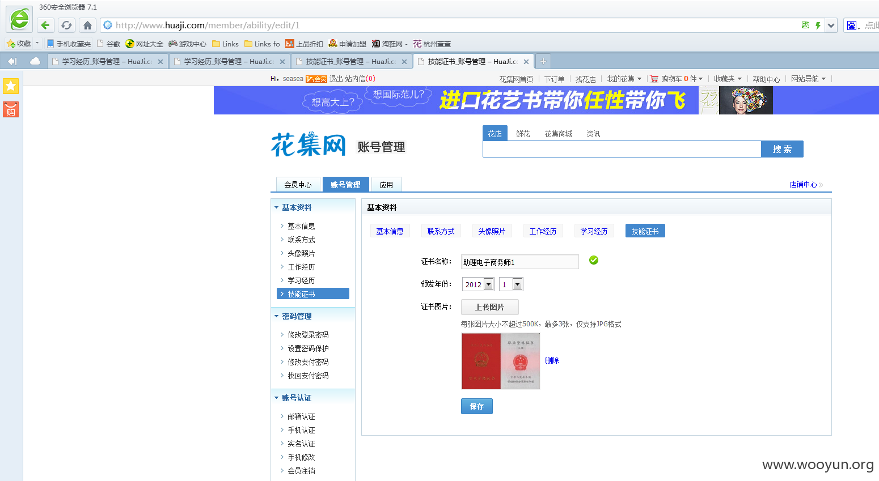Click 上传图片 upload button

click(489, 307)
